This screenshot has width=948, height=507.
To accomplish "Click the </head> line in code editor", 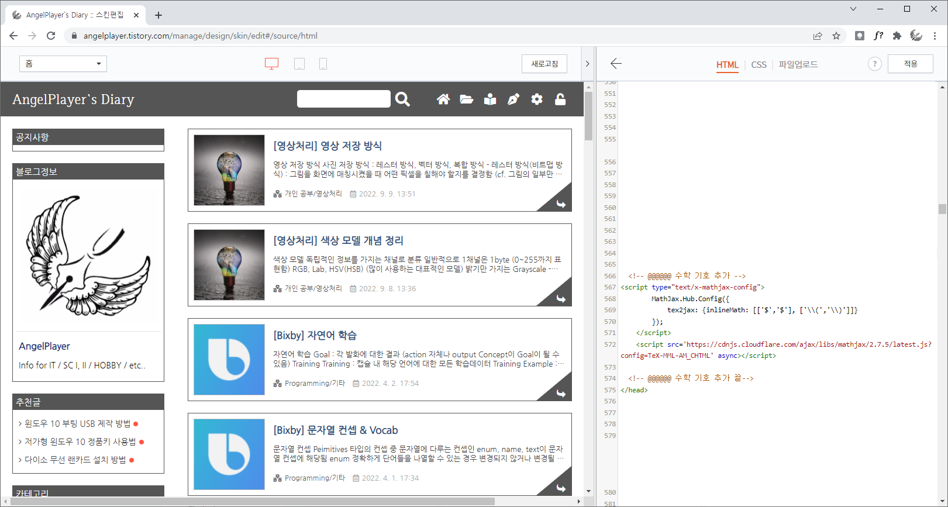I will [x=634, y=390].
